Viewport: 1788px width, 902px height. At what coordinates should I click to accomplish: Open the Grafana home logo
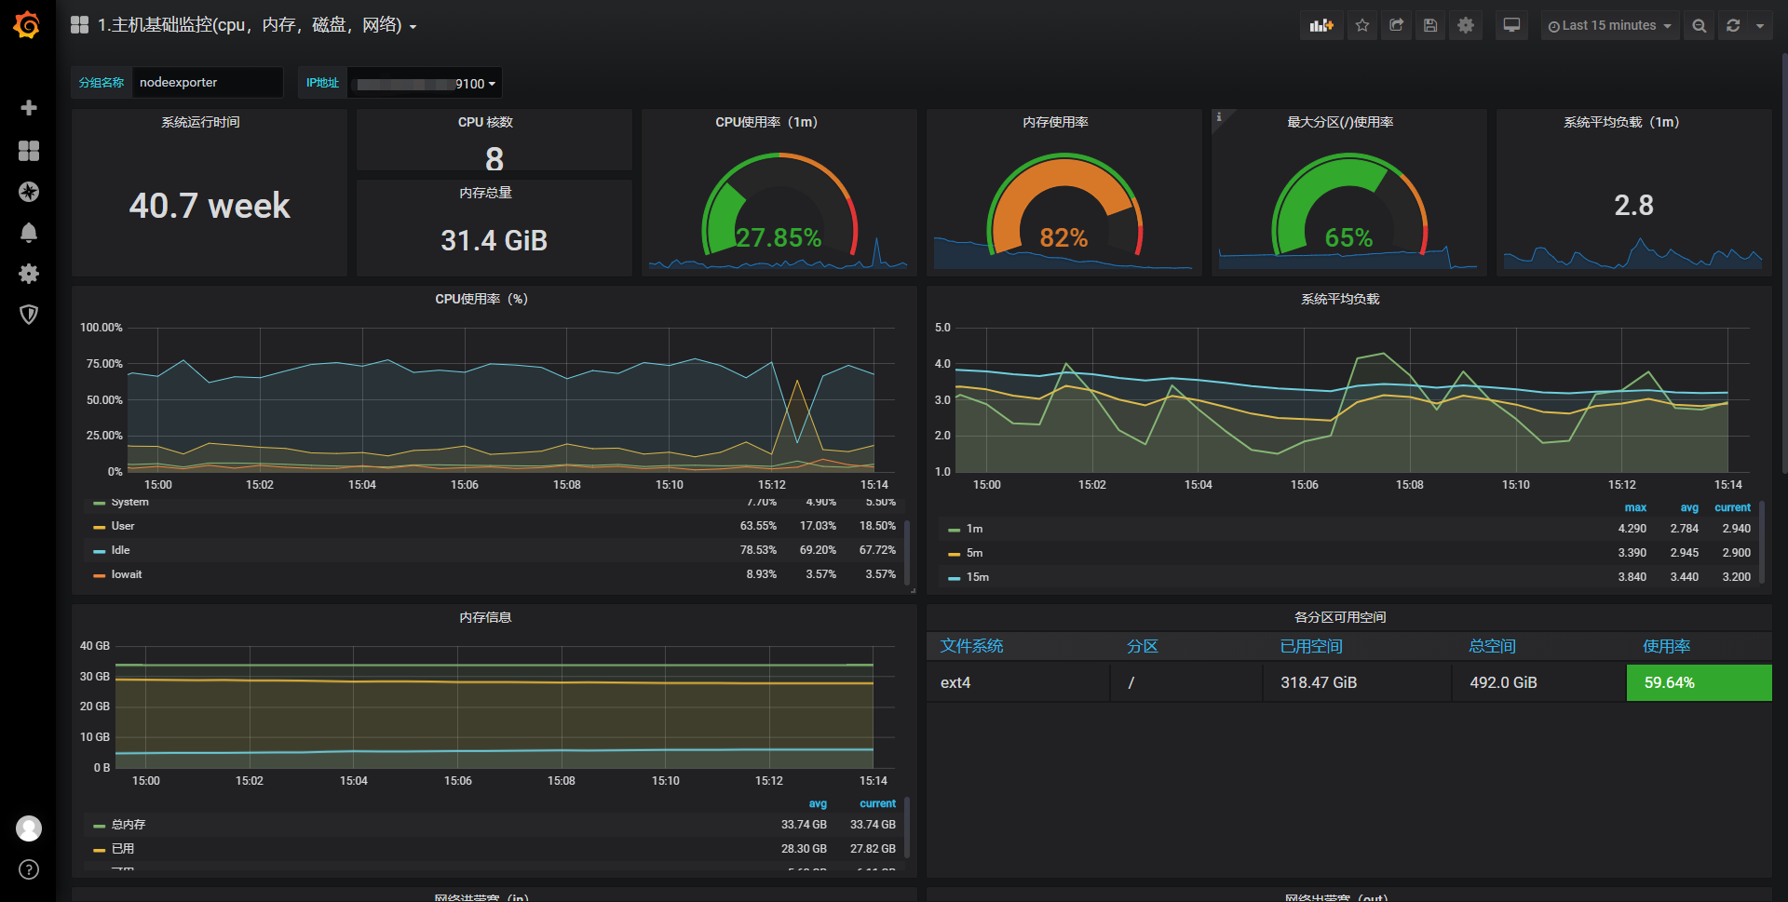point(27,25)
